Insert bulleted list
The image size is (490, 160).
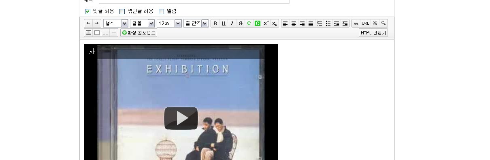[x=328, y=23]
